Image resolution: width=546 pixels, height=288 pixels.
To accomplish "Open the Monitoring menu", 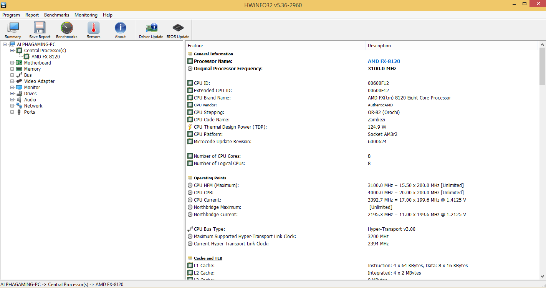I will [x=86, y=15].
